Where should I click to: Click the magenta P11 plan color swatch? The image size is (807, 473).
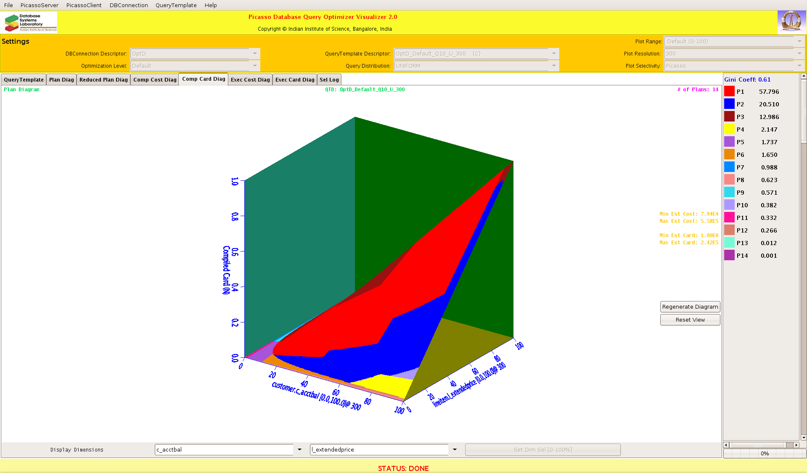click(x=729, y=218)
